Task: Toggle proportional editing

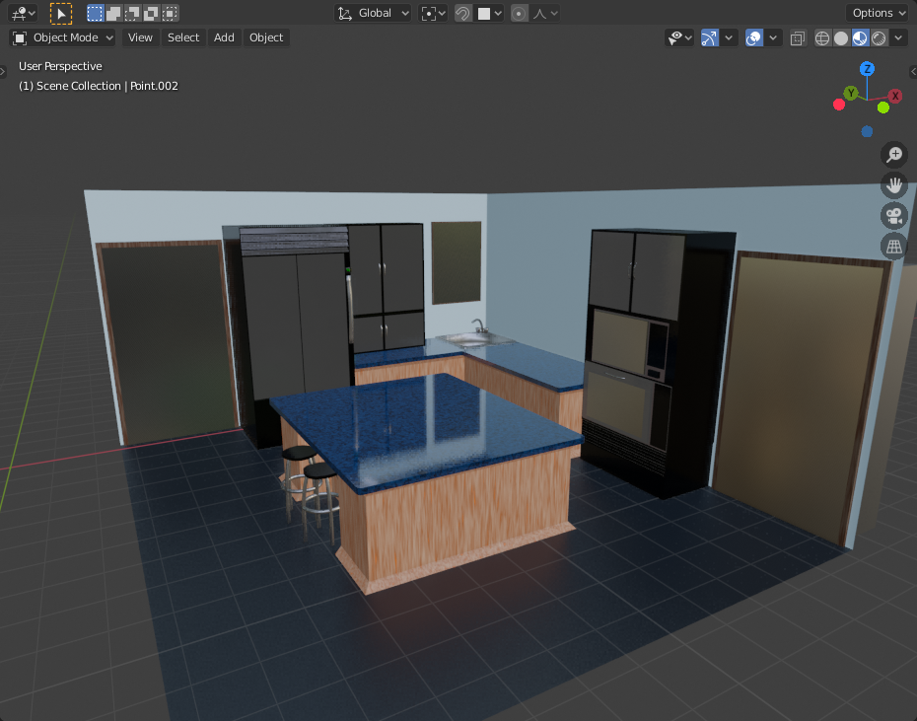Action: 519,13
